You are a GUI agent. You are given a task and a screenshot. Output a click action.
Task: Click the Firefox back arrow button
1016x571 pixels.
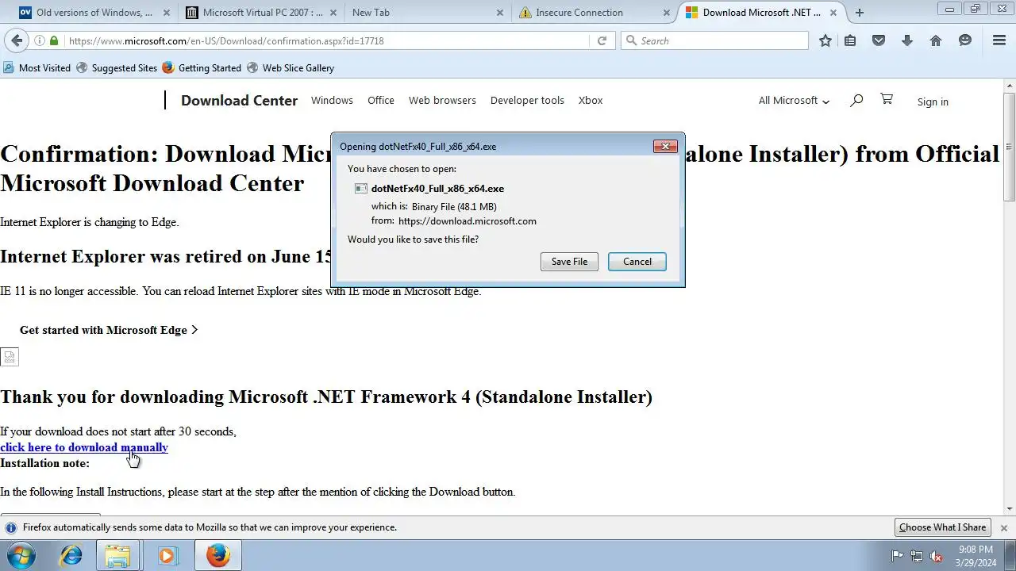(17, 40)
